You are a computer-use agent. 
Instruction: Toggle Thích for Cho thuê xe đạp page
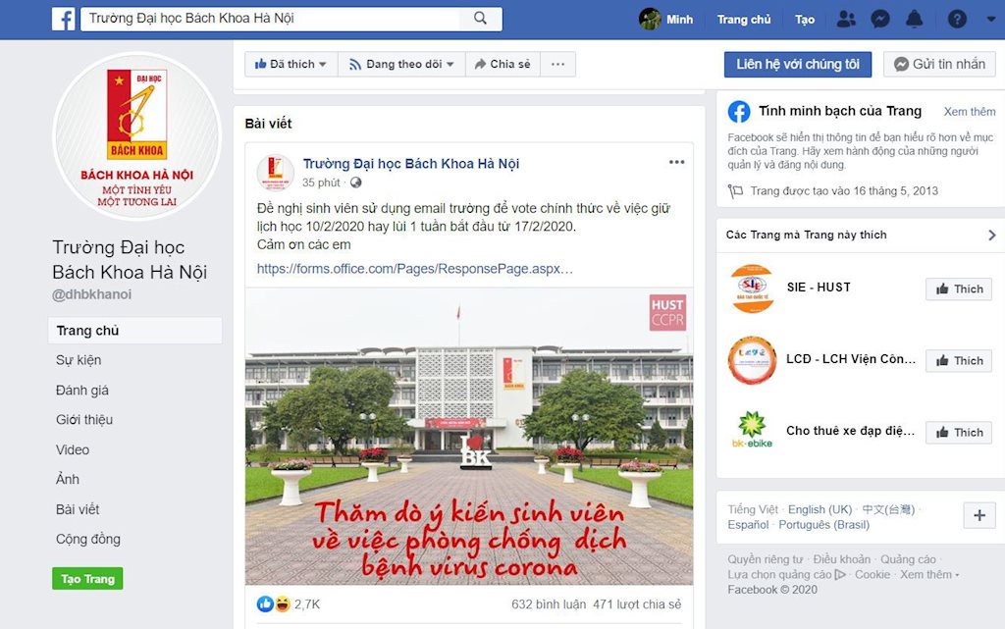coord(958,432)
